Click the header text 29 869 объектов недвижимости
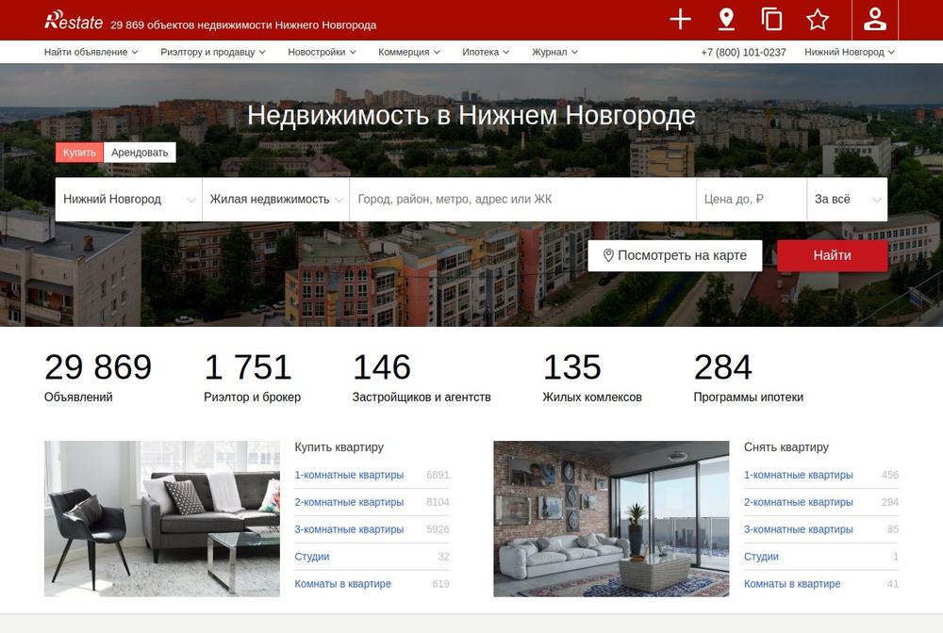This screenshot has width=943, height=633. pos(243,25)
